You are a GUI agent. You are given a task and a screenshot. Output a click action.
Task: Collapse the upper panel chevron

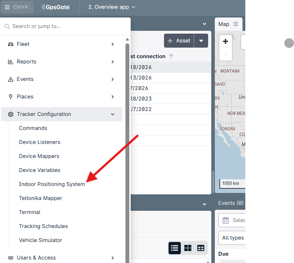coord(205,24)
